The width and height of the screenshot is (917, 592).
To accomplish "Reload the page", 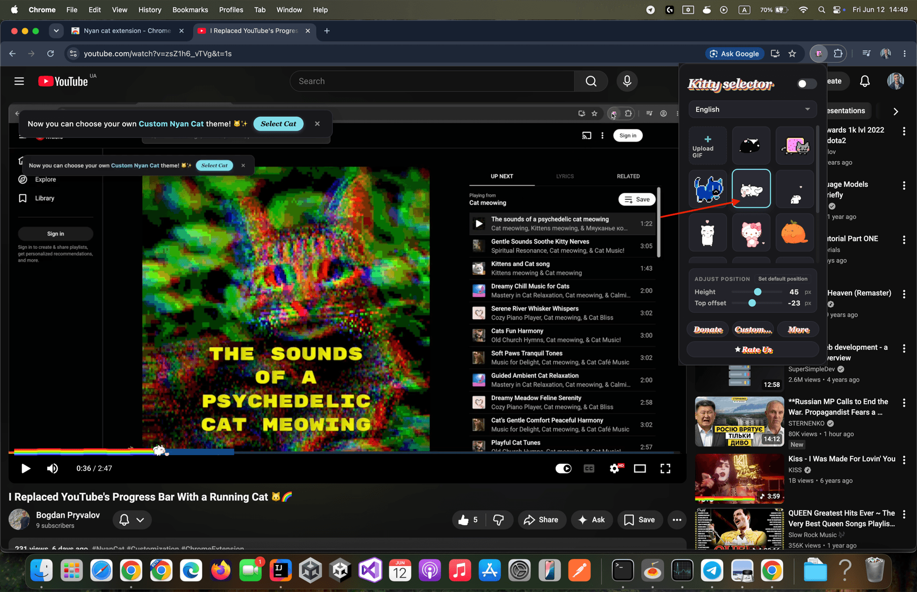I will coord(50,53).
